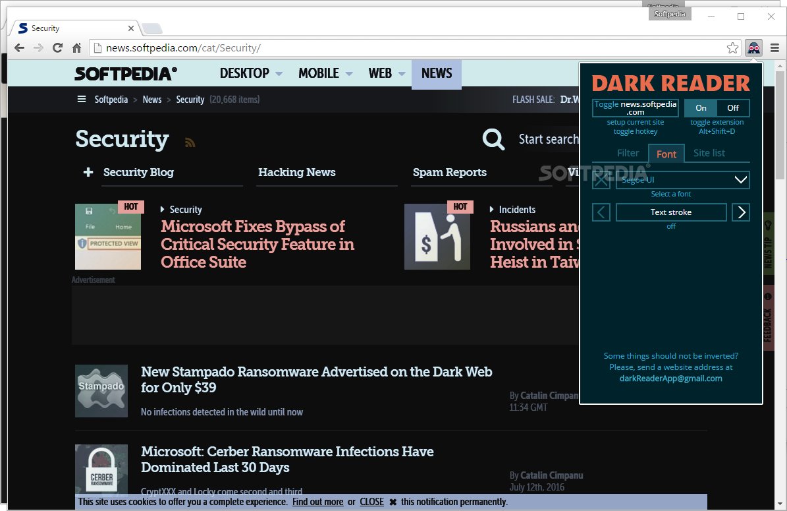Click the Stampado article thumbnail
The image size is (787, 511).
pyautogui.click(x=101, y=391)
